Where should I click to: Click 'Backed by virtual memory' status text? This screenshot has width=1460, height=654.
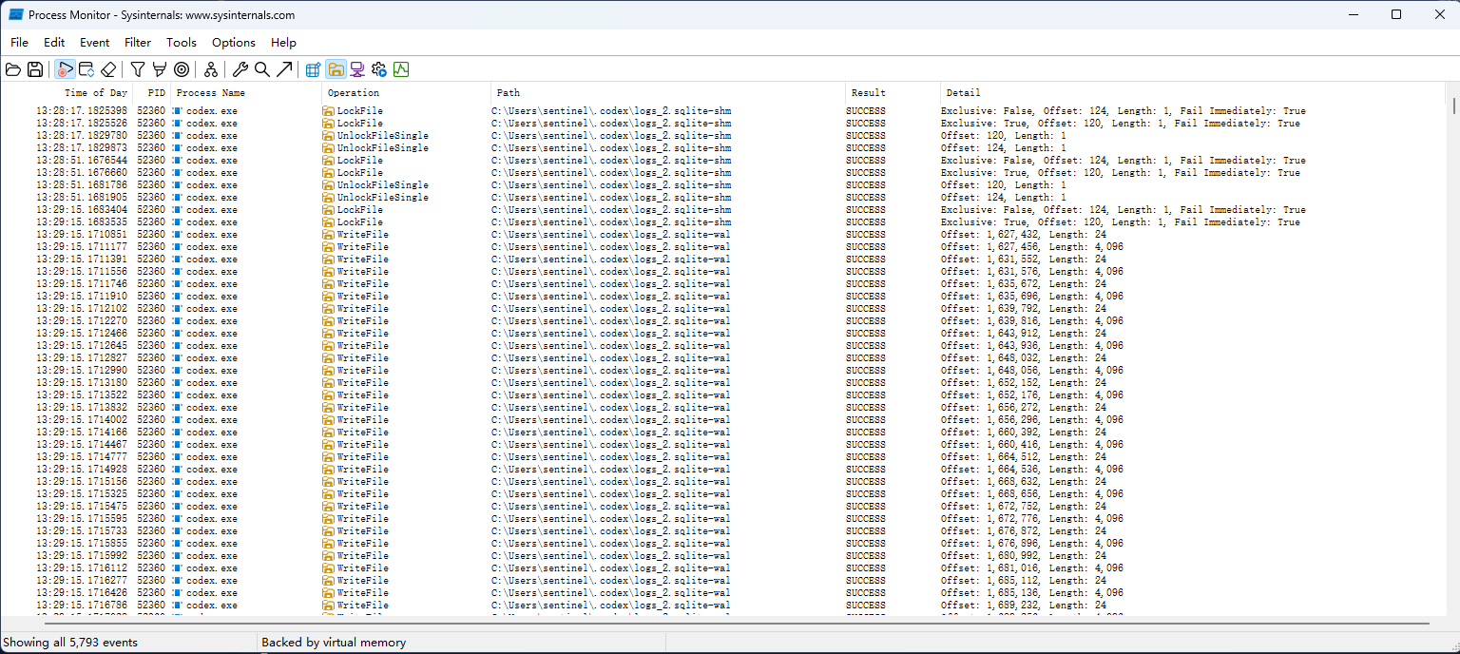(334, 643)
